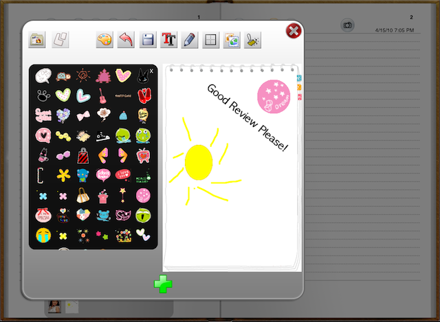Select the text tool
The width and height of the screenshot is (440, 322).
[x=168, y=40]
